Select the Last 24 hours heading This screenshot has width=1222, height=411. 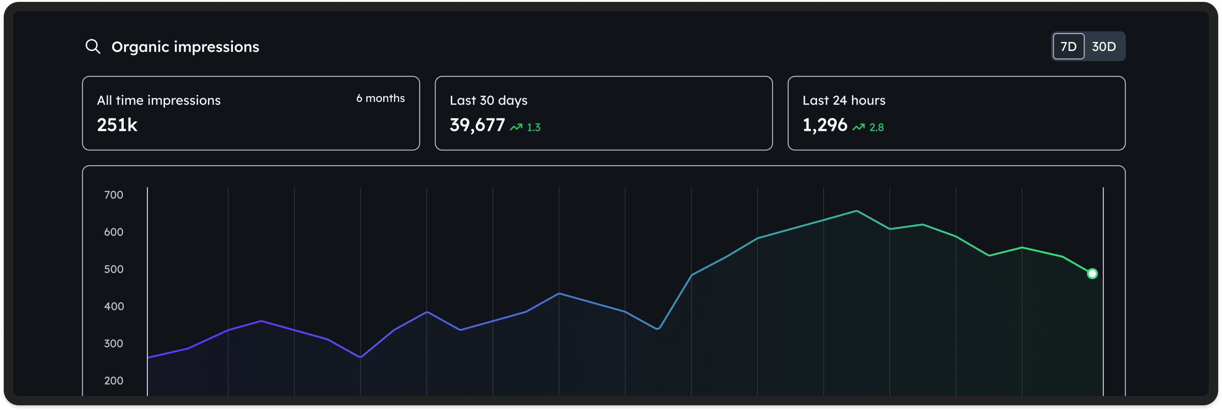(843, 101)
